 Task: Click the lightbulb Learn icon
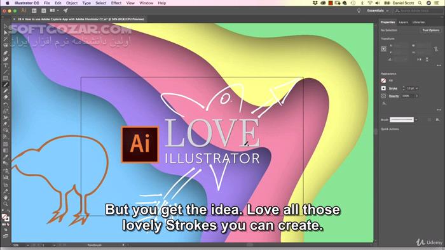pos(359,11)
